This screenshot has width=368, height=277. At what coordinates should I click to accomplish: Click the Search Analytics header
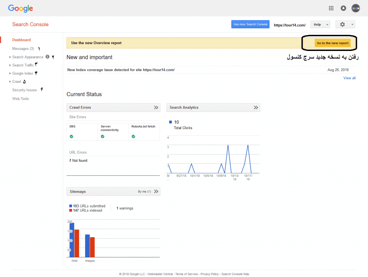click(213, 107)
